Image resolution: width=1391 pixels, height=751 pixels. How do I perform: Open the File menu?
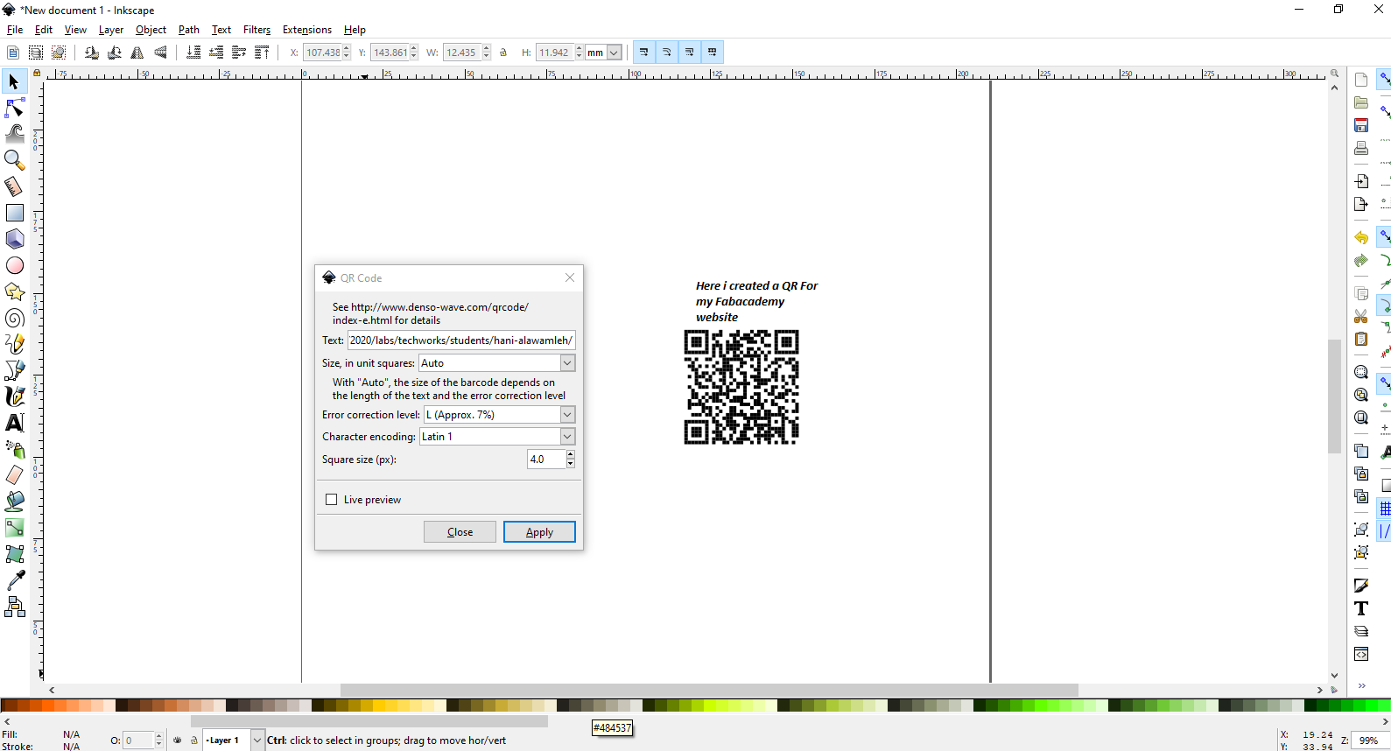click(x=15, y=30)
